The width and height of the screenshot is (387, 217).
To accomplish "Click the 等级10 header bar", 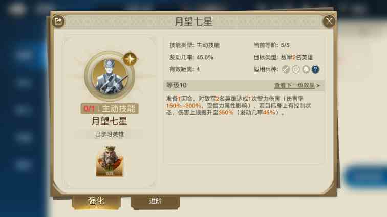I will (244, 85).
